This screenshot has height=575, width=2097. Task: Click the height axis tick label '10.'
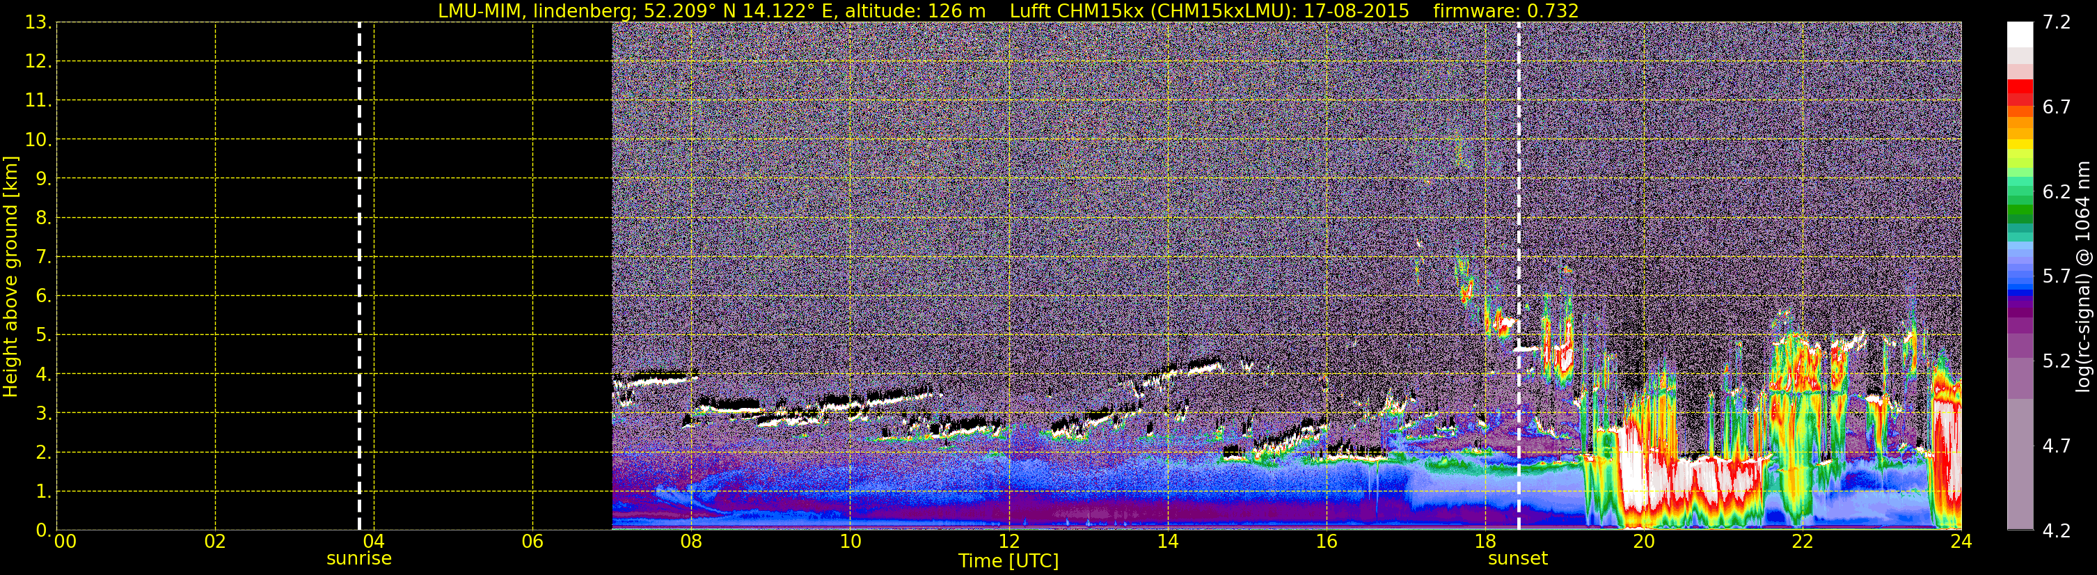click(x=38, y=140)
